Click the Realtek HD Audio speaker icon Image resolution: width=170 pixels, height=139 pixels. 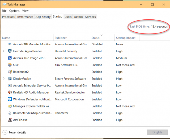pos(10,92)
